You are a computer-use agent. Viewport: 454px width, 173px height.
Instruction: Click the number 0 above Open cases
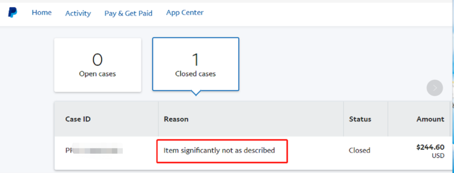pos(98,60)
